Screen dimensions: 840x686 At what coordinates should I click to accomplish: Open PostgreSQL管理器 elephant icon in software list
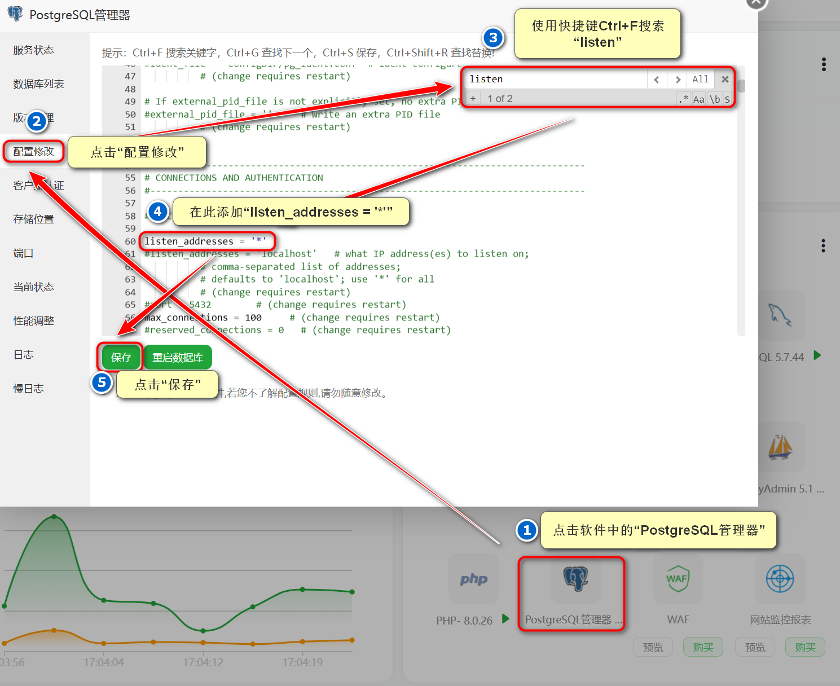pyautogui.click(x=575, y=579)
